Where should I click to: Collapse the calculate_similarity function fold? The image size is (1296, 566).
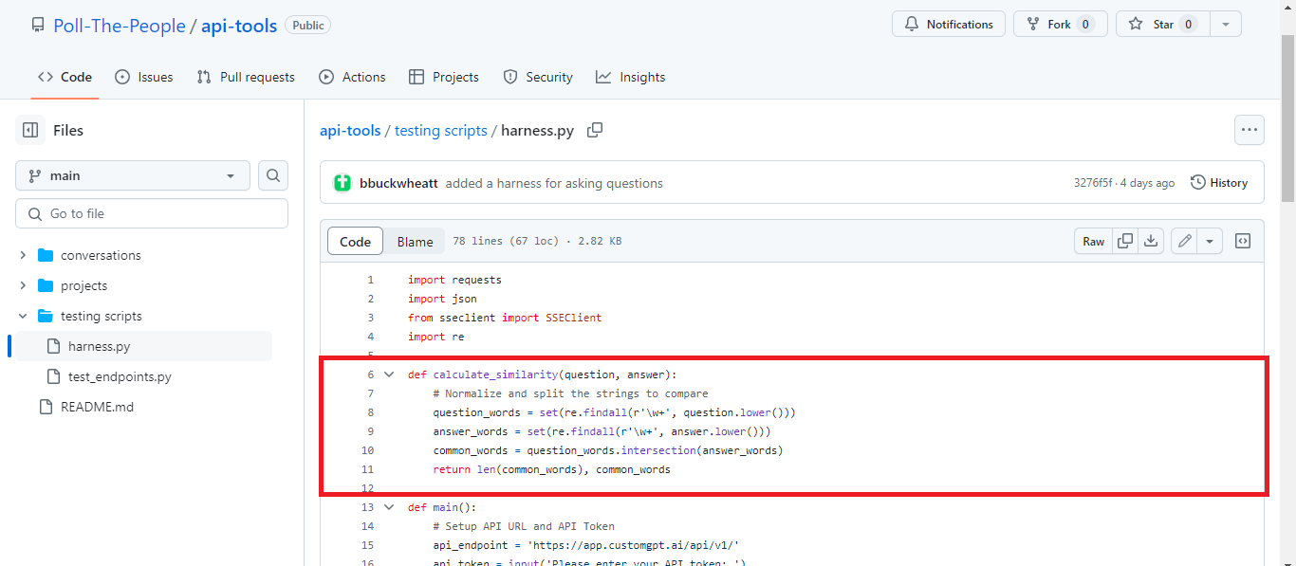coord(389,374)
